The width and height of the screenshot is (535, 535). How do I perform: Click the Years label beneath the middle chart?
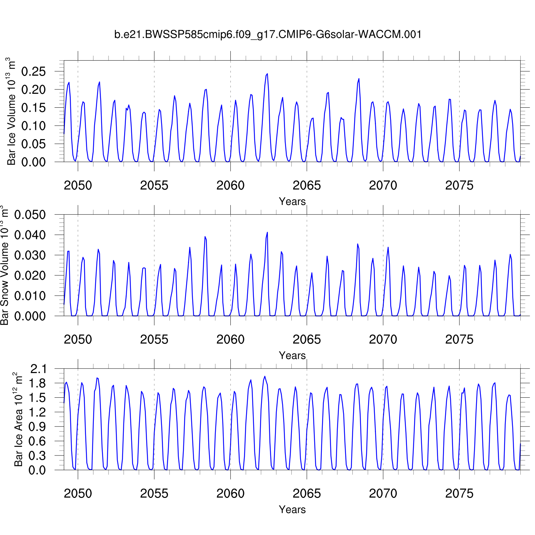pos(292,356)
